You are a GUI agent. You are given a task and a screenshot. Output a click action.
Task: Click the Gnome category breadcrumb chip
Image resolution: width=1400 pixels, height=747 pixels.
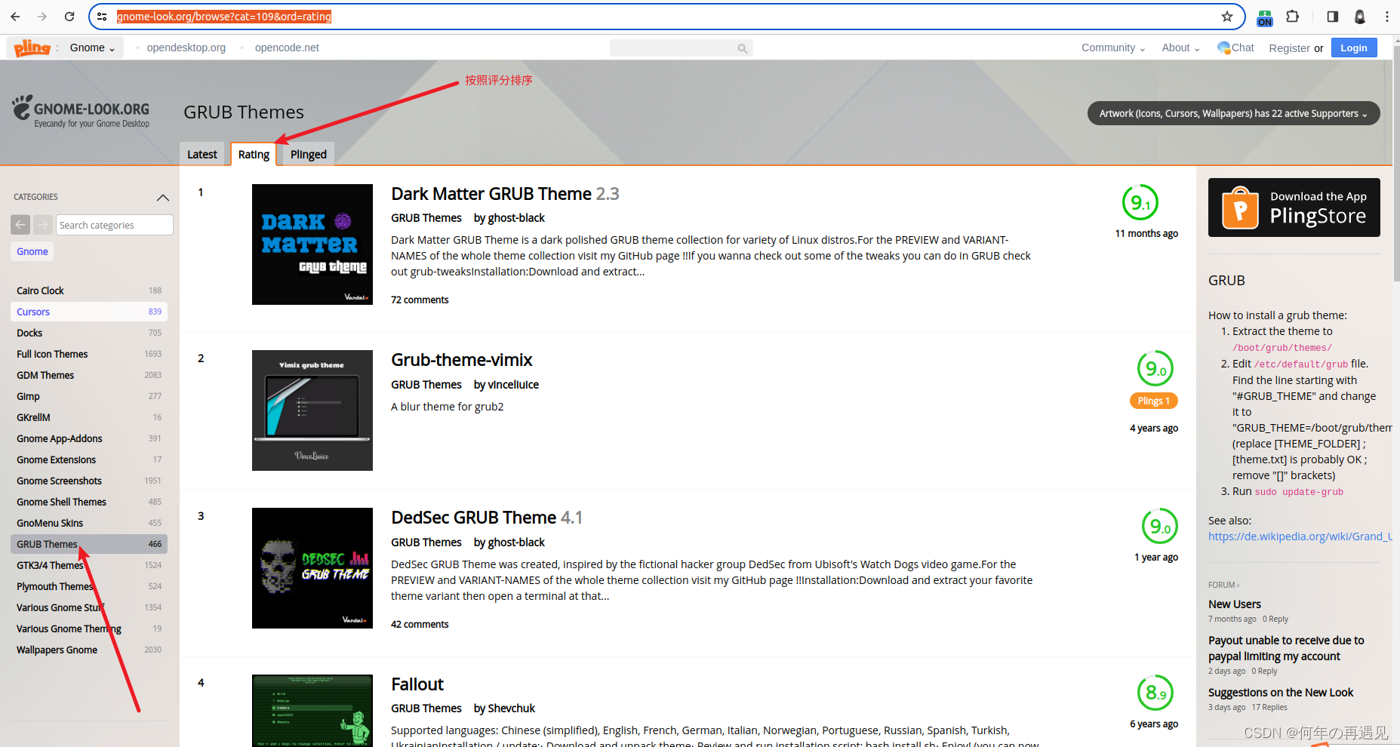click(32, 251)
